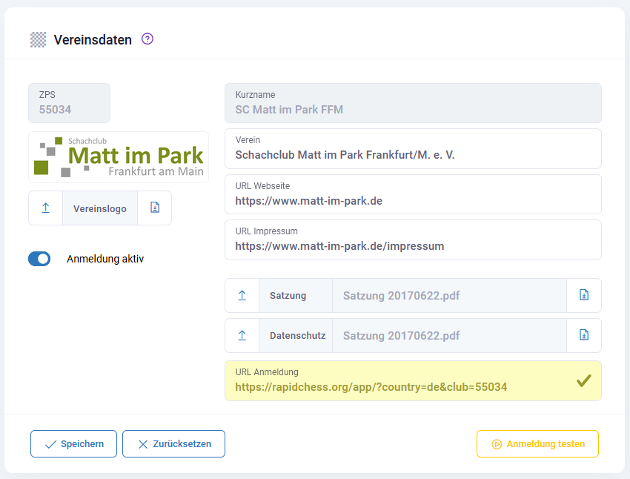Click the ZPS number field

pos(69,110)
